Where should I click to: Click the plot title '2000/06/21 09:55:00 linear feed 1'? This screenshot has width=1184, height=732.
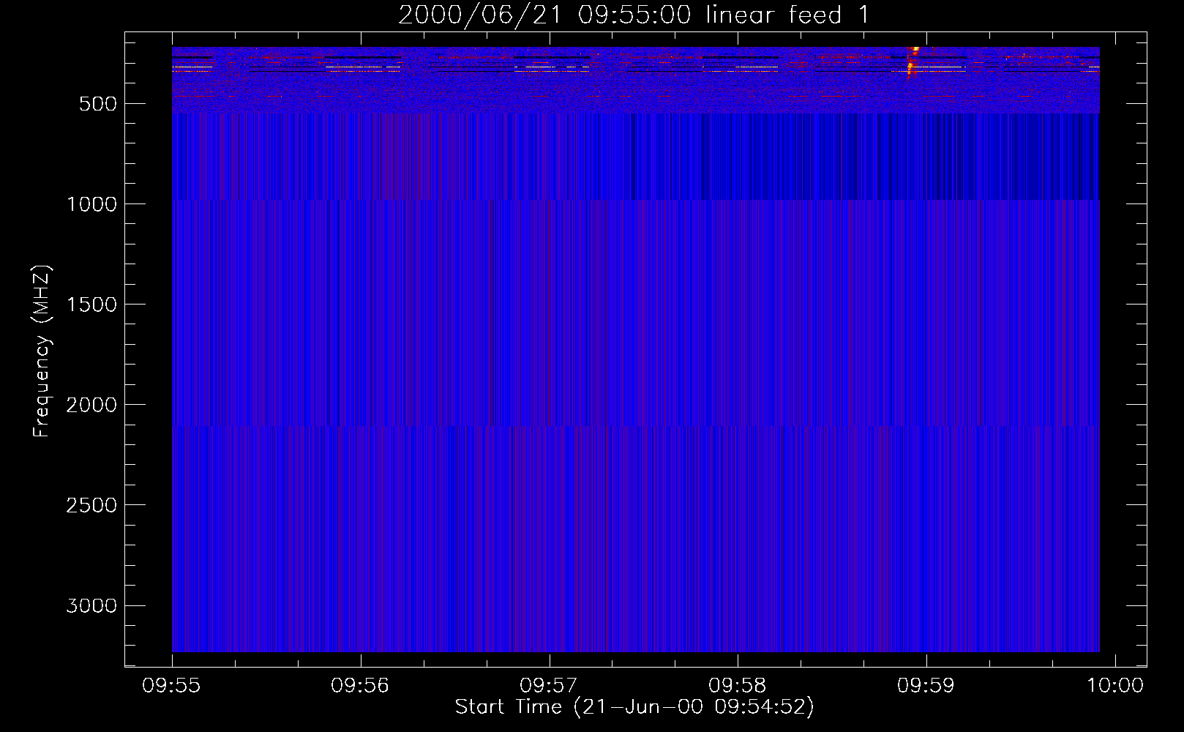(634, 15)
